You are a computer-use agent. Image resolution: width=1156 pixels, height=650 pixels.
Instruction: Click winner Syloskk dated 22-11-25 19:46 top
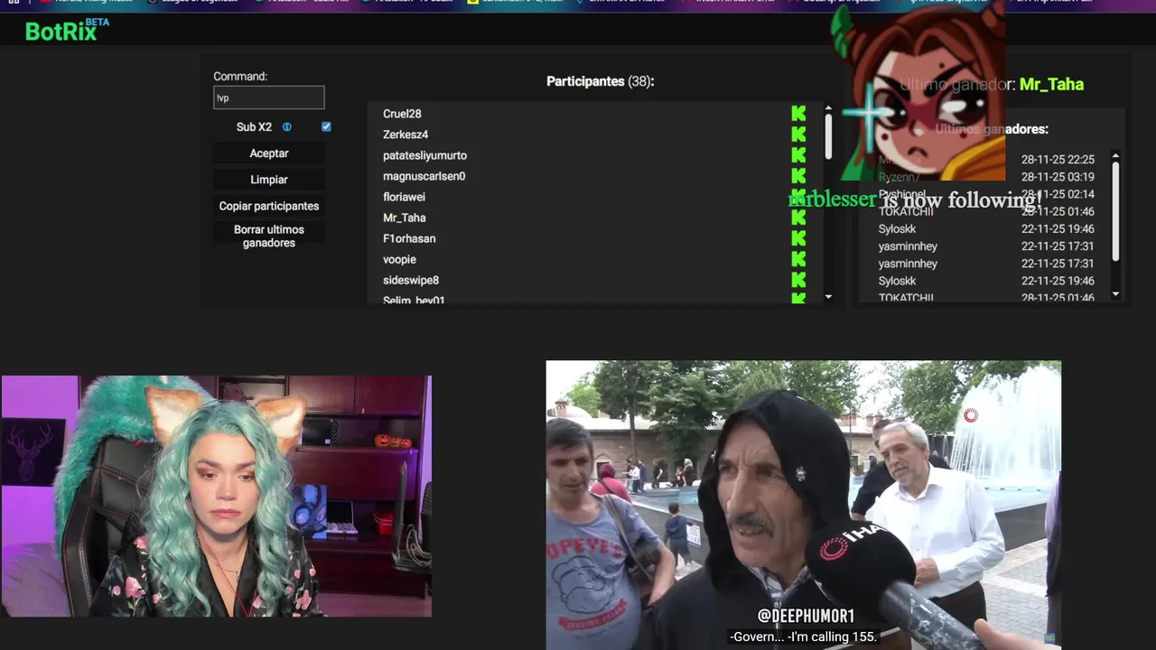tap(897, 229)
